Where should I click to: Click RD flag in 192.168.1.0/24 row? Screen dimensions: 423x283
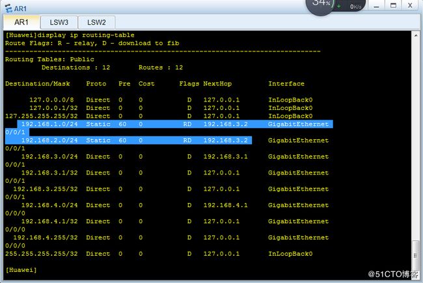(187, 124)
